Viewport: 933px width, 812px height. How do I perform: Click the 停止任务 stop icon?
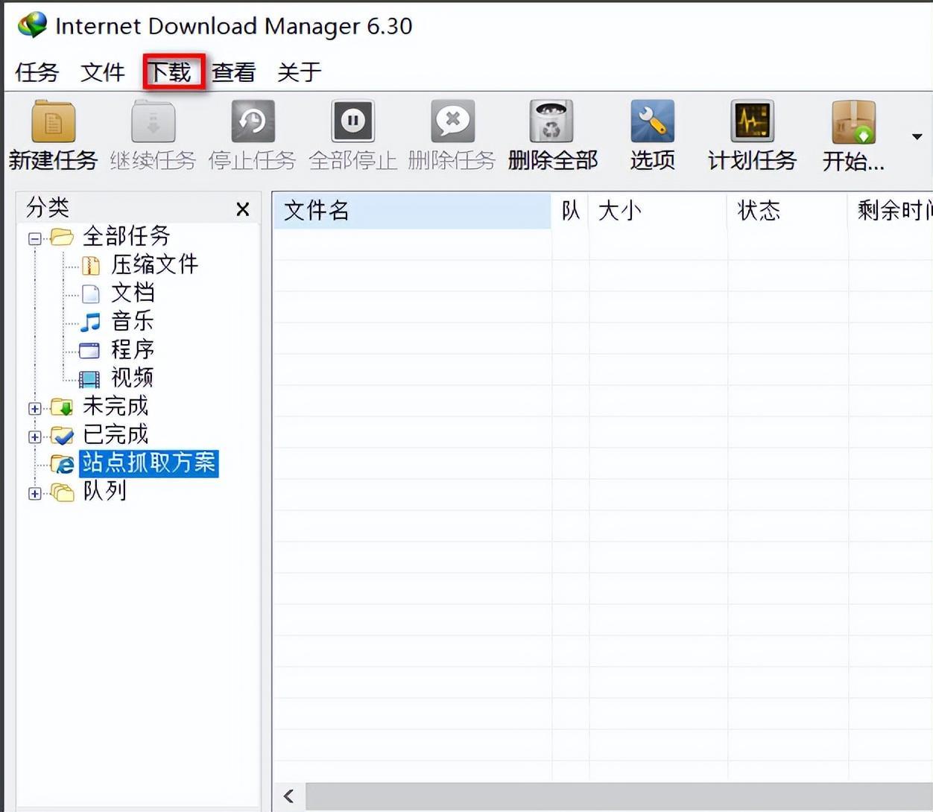[253, 121]
